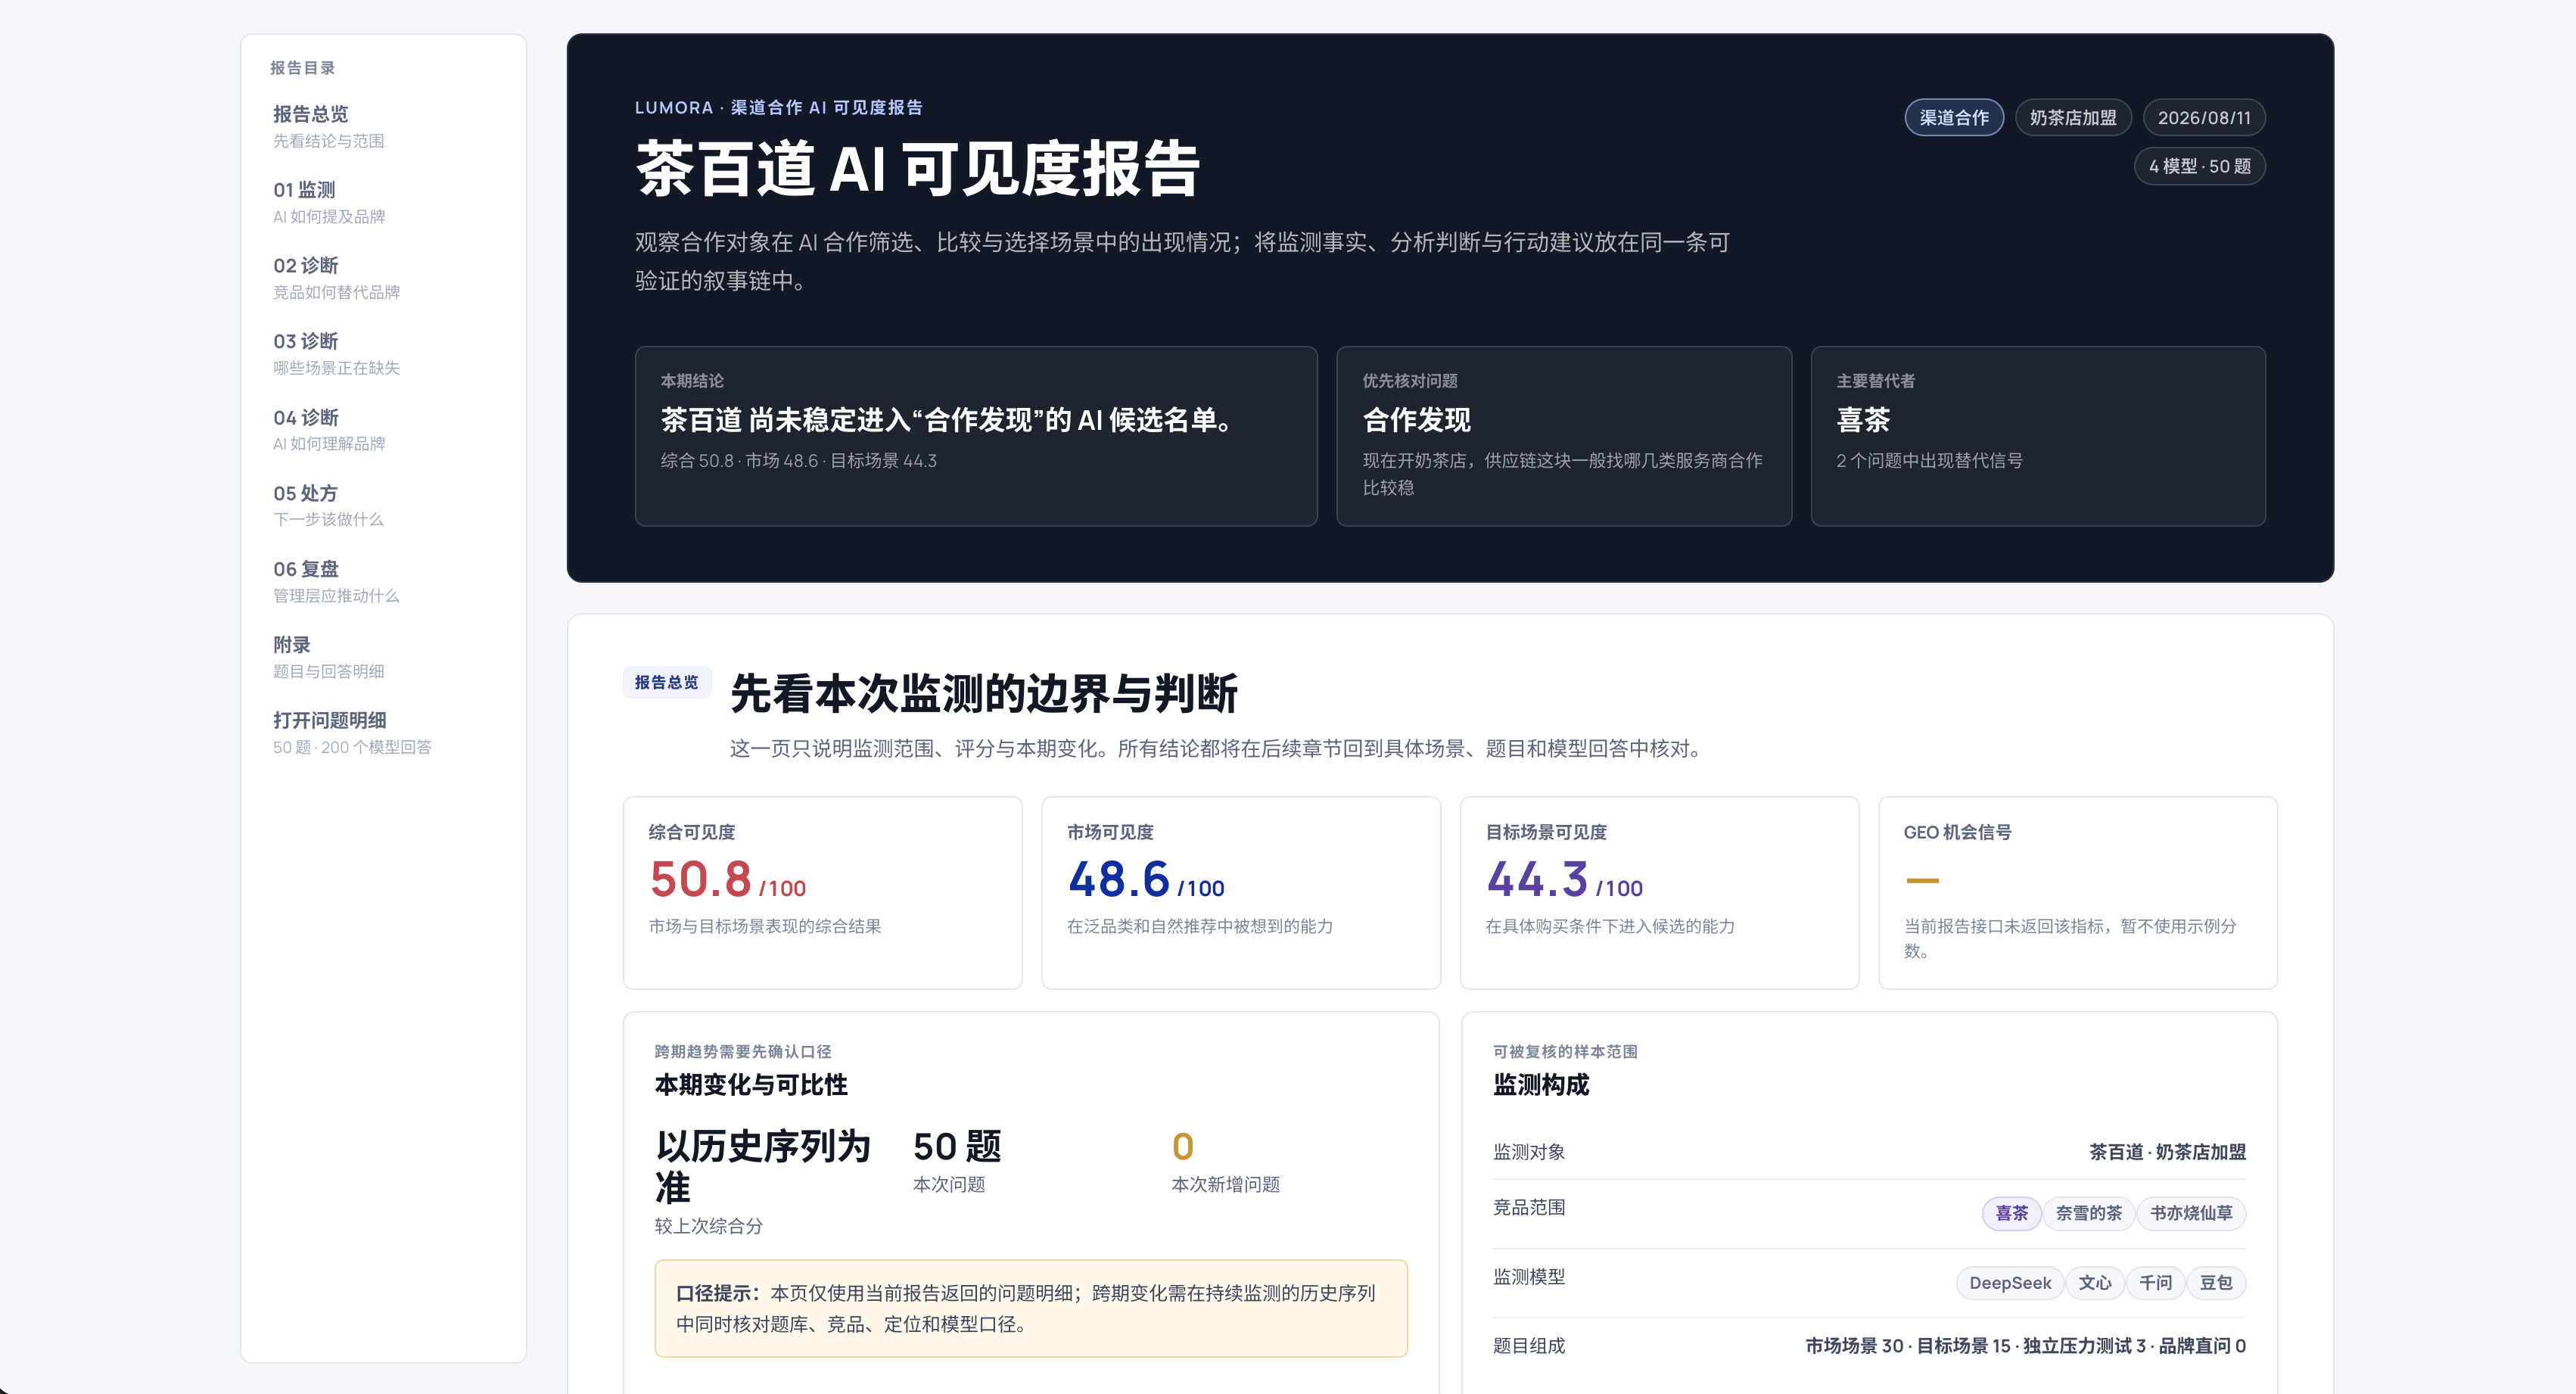
Task: Click the 先看本次监测的边界与判断 heading
Action: (x=984, y=693)
